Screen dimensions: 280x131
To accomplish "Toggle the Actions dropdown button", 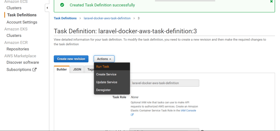I will pos(104,59).
